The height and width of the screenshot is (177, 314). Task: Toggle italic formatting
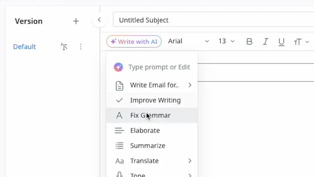coord(265,42)
